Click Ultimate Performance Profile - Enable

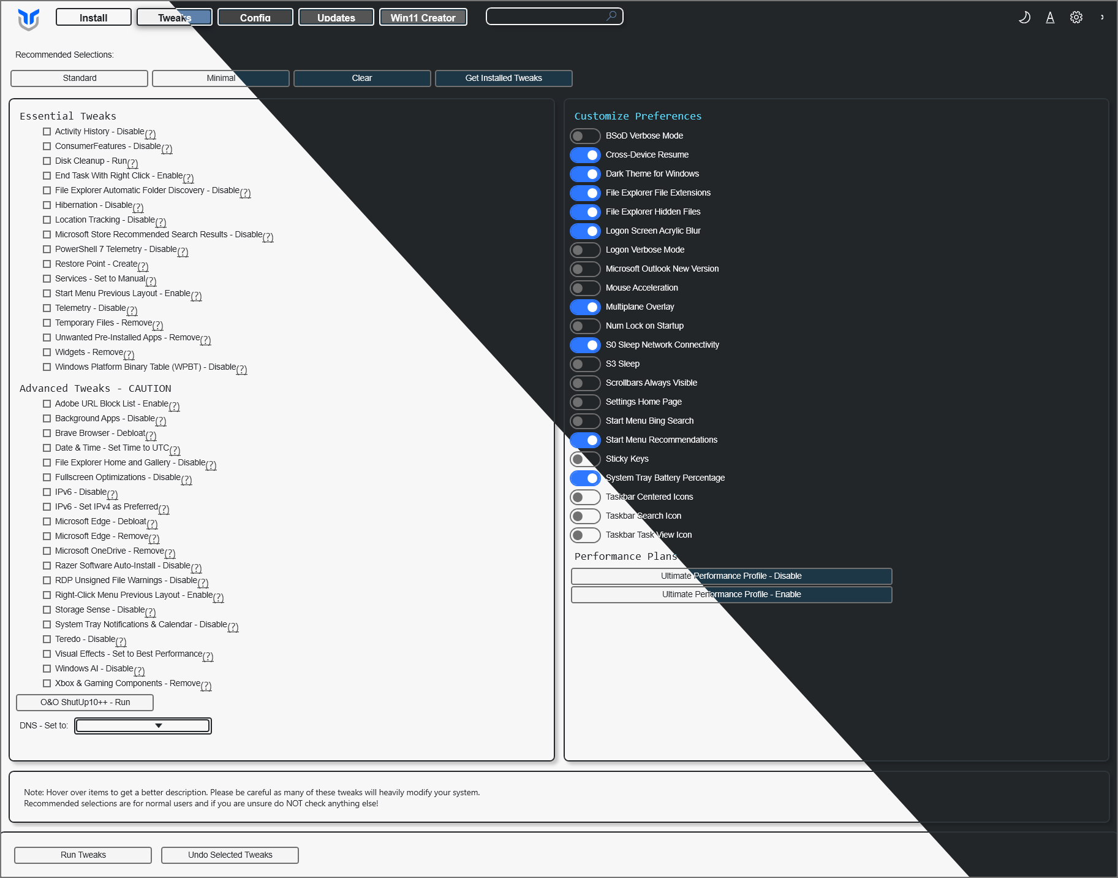731,595
